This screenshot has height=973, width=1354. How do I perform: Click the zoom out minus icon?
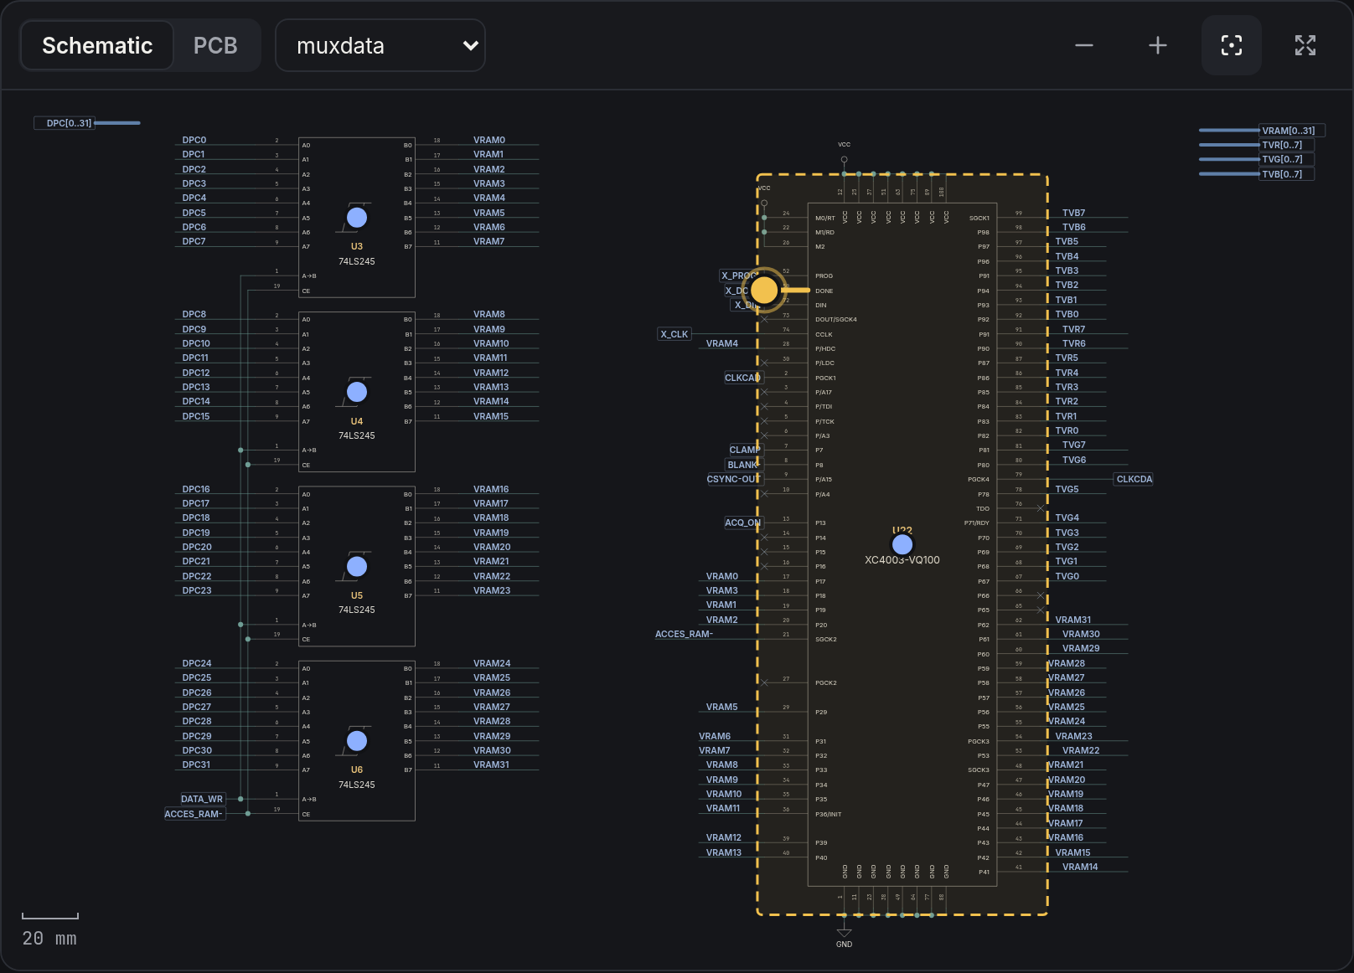(x=1084, y=45)
